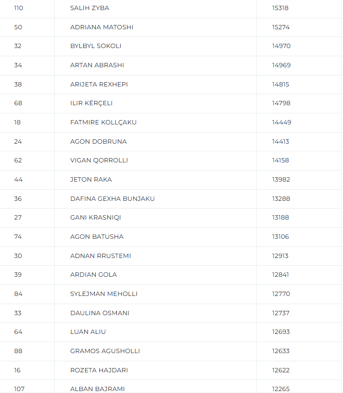Select JETON RAKA in the list

pos(91,180)
